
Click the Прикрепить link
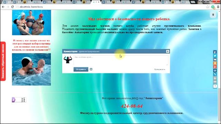point(160,70)
